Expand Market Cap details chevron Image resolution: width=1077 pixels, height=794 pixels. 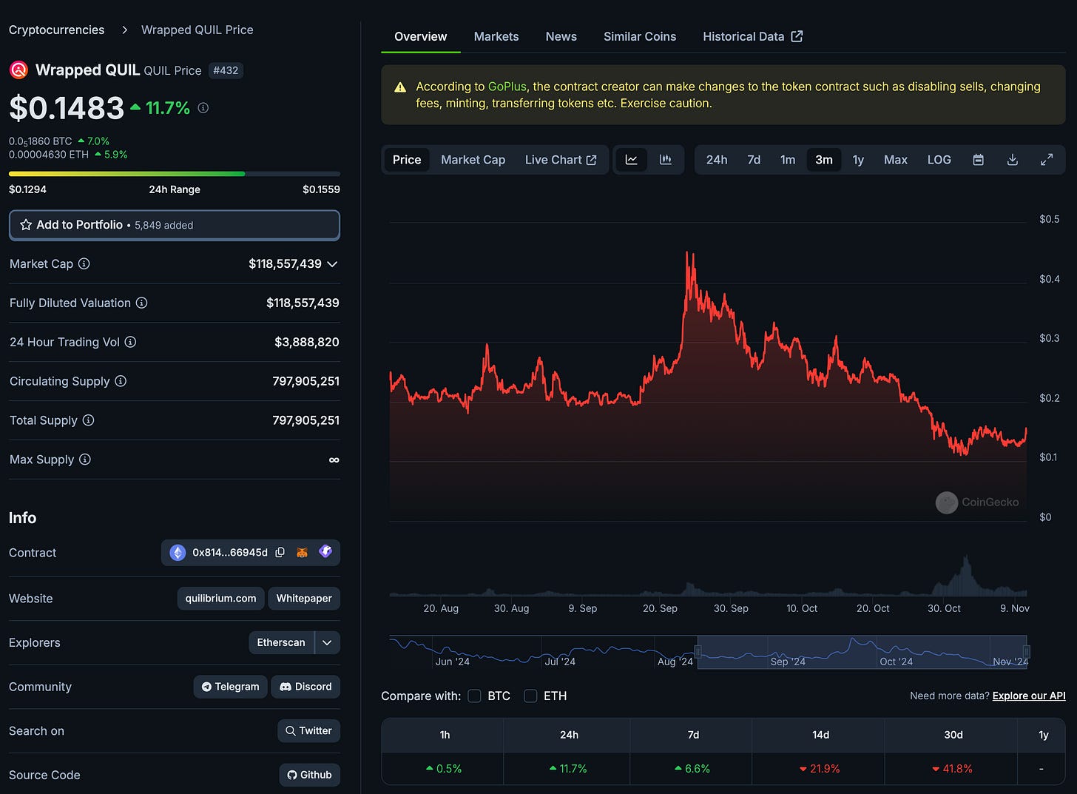pos(332,264)
